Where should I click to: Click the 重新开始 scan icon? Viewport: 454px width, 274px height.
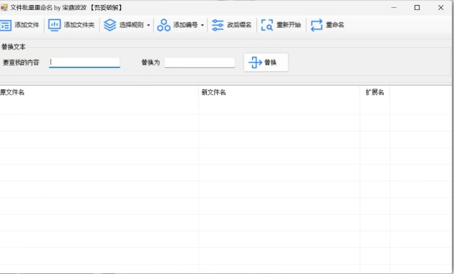[x=267, y=25]
